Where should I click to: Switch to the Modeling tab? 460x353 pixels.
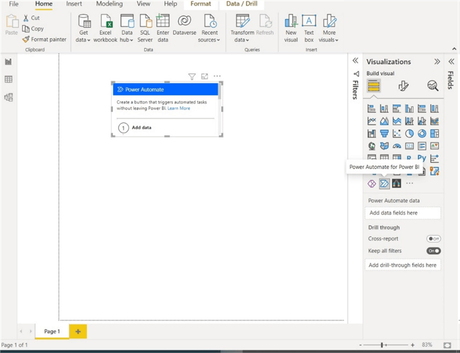tap(109, 4)
